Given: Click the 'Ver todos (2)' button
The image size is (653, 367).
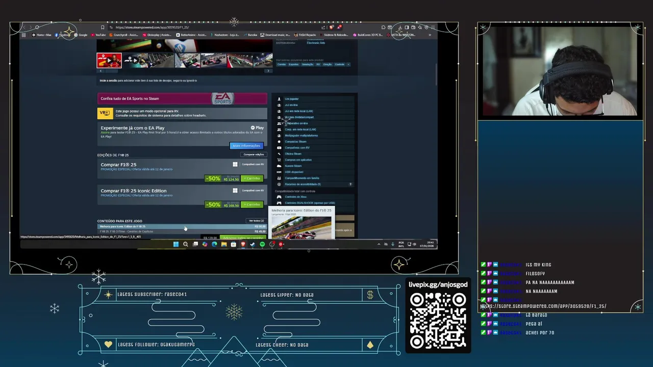Looking at the screenshot, I should [256, 221].
